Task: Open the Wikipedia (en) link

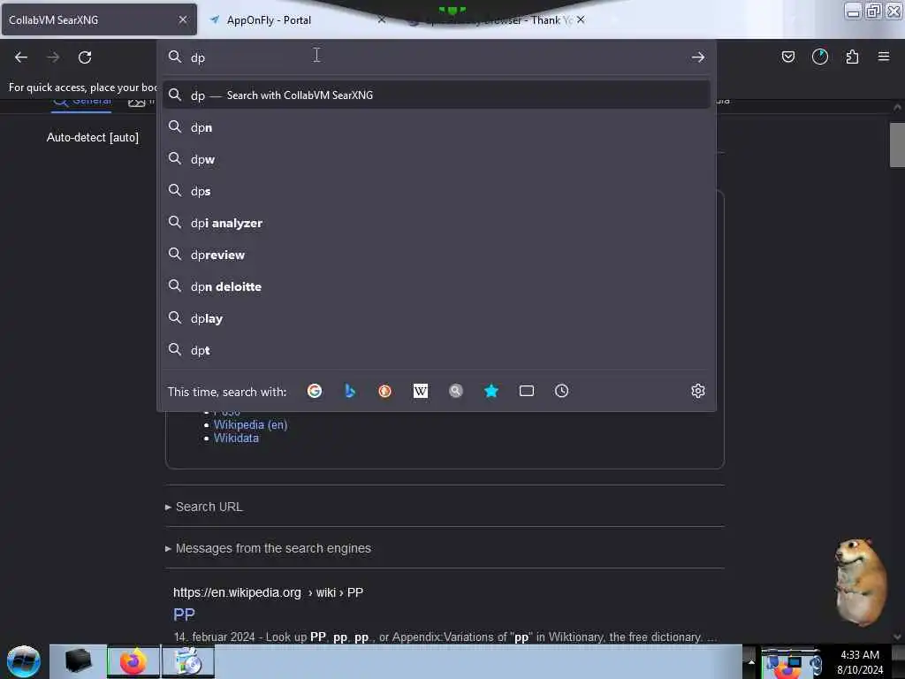Action: pyautogui.click(x=250, y=424)
